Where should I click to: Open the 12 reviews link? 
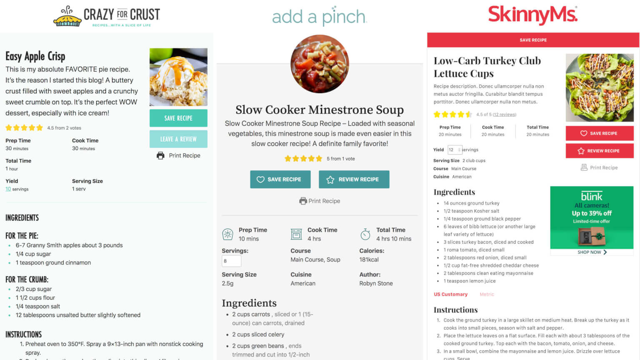(x=504, y=115)
